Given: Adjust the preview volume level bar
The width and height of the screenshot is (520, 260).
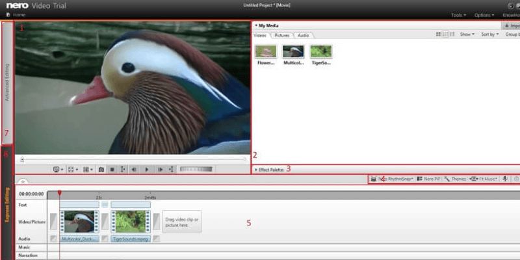Looking at the screenshot, I should point(196,170).
